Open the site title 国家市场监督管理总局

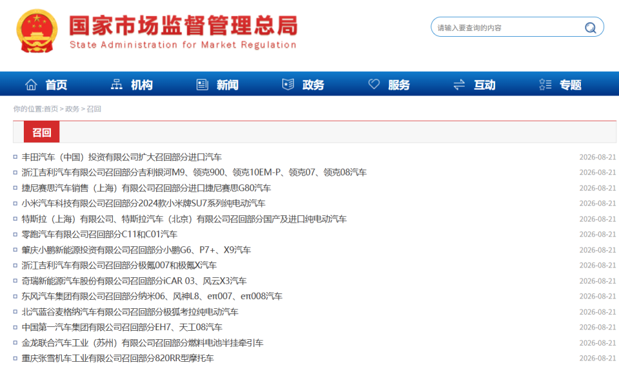pyautogui.click(x=183, y=25)
